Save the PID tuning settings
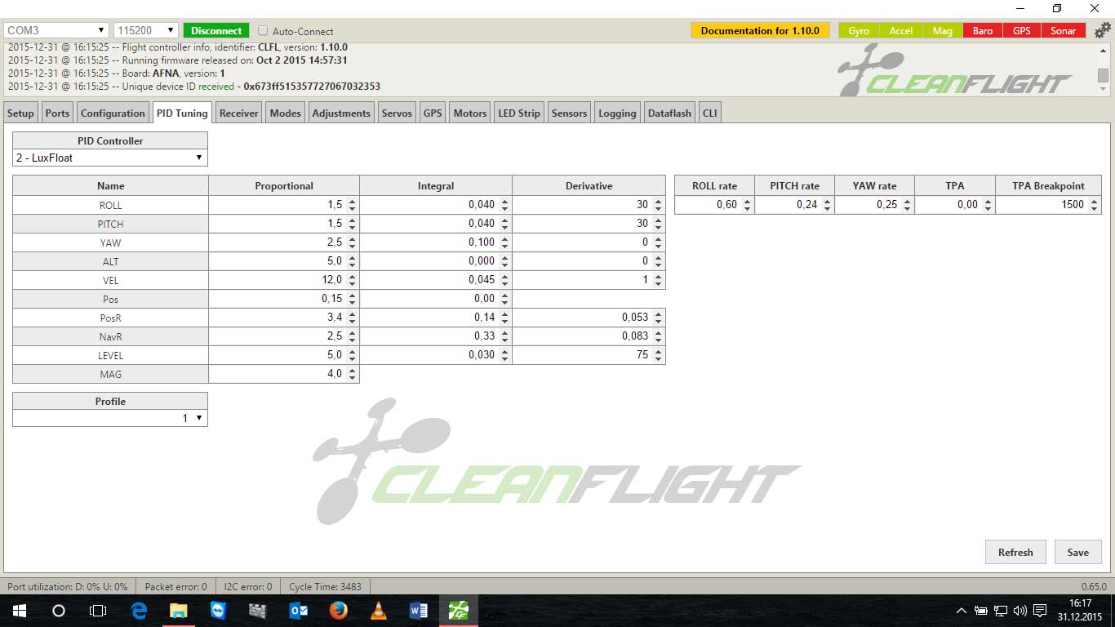This screenshot has height=627, width=1115. [x=1077, y=552]
